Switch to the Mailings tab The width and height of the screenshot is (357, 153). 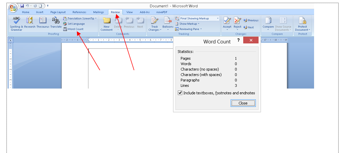[x=98, y=12]
